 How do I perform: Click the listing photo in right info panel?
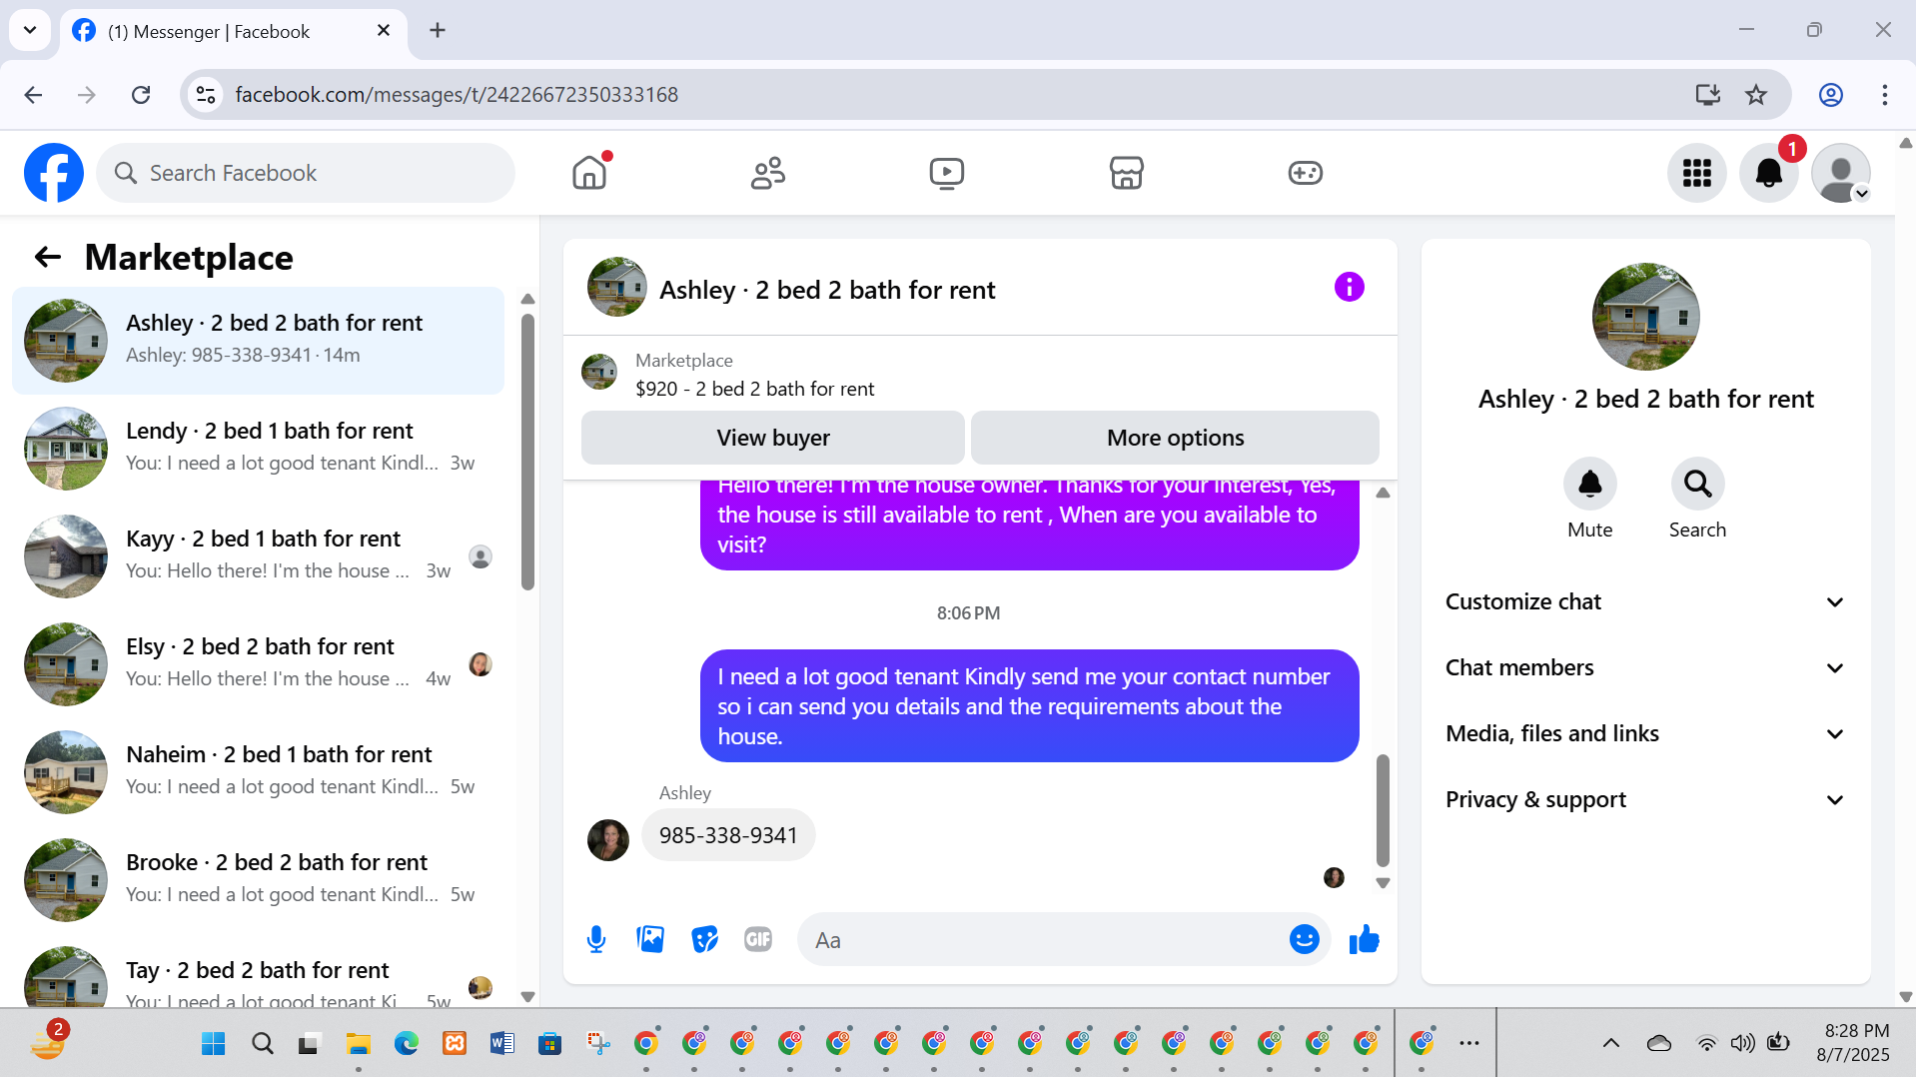[x=1645, y=317]
